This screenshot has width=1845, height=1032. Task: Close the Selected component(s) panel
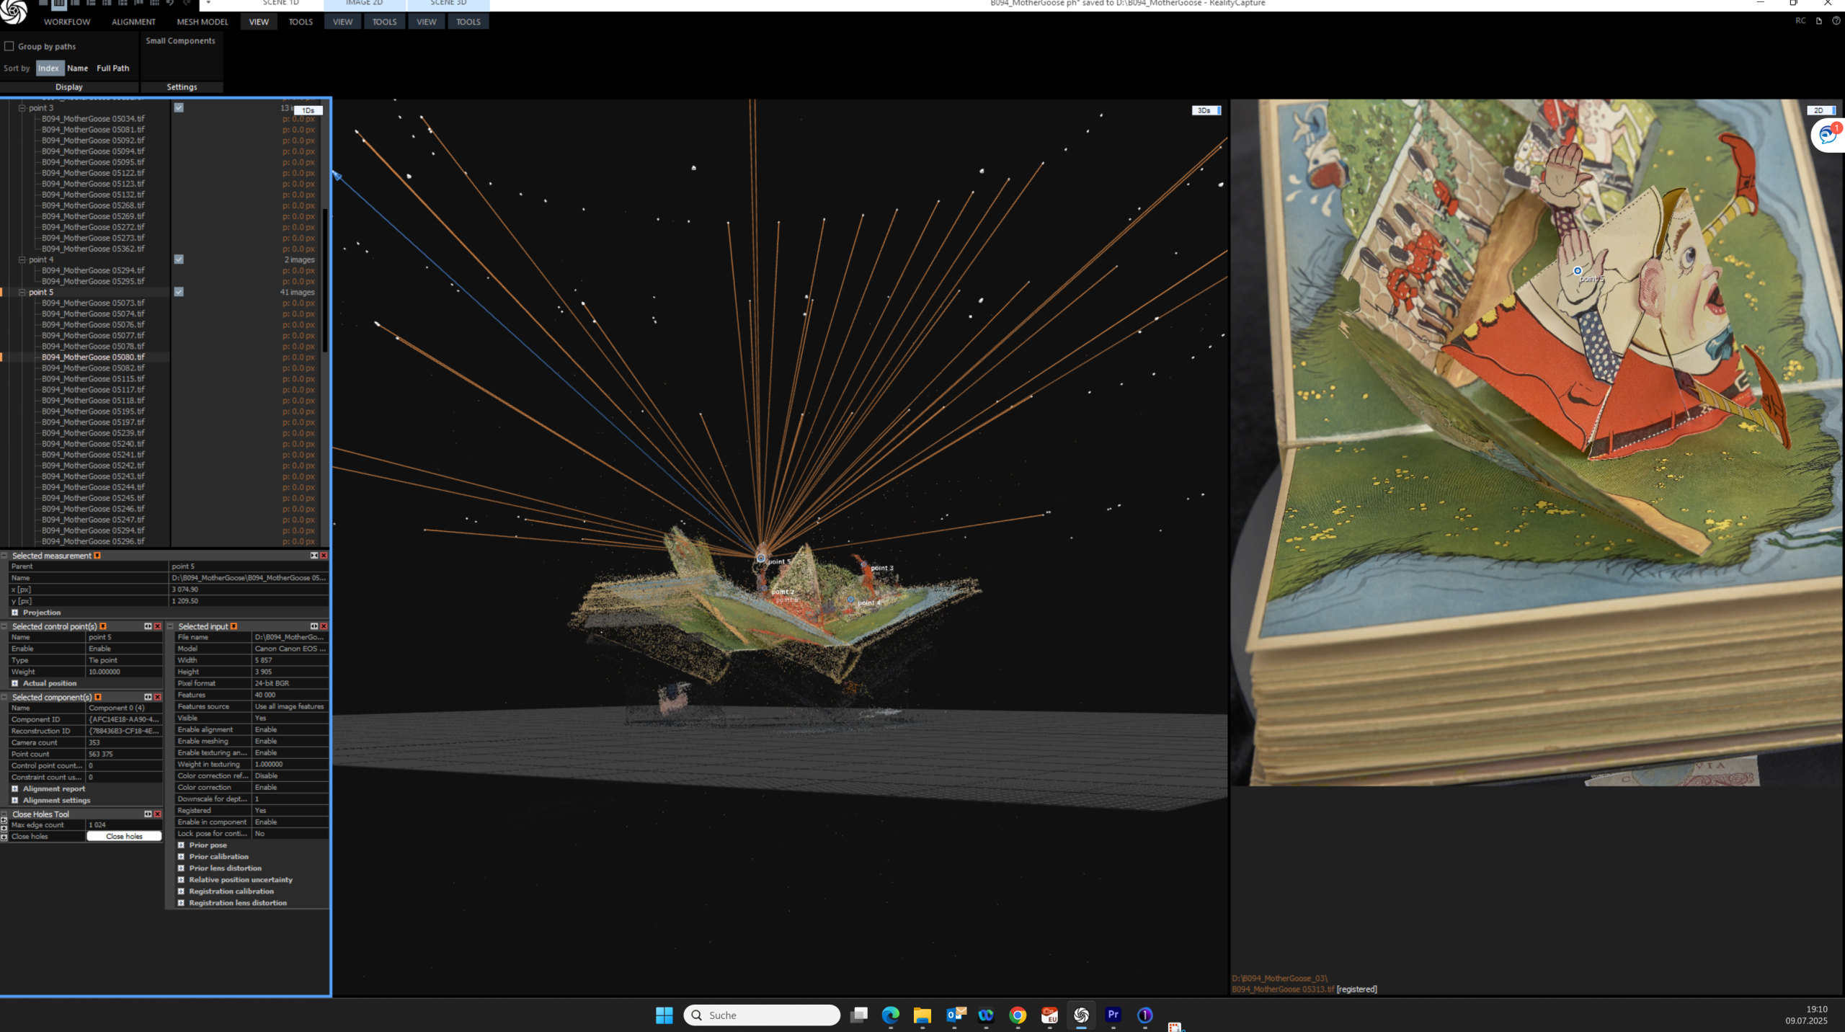pyautogui.click(x=158, y=697)
